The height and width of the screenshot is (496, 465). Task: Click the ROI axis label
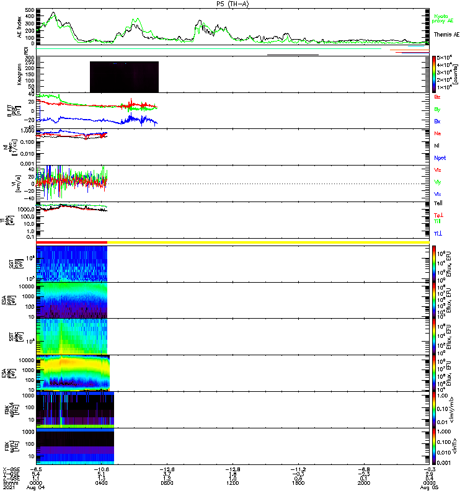pyautogui.click(x=26, y=51)
